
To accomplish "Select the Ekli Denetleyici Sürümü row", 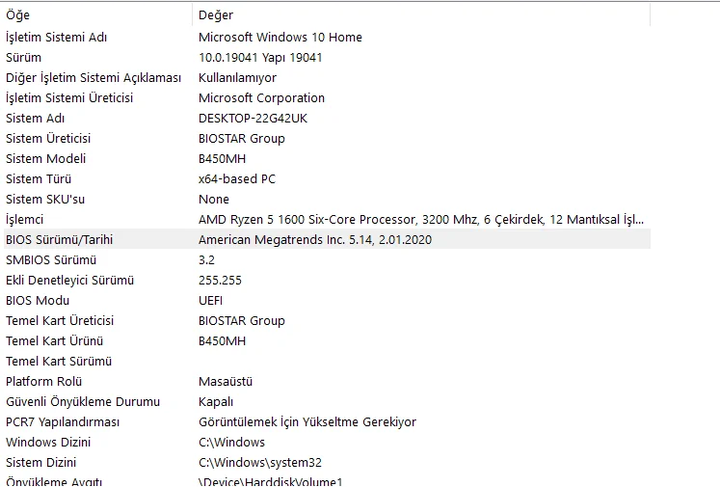I will (x=69, y=281).
